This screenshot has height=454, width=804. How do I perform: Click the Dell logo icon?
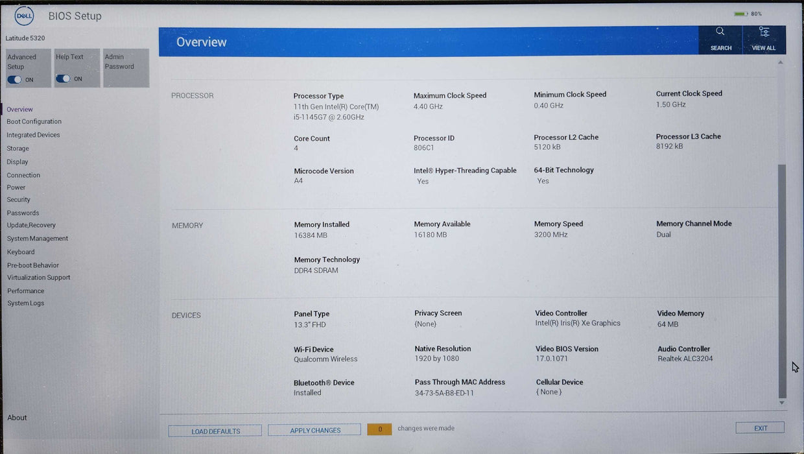point(24,16)
